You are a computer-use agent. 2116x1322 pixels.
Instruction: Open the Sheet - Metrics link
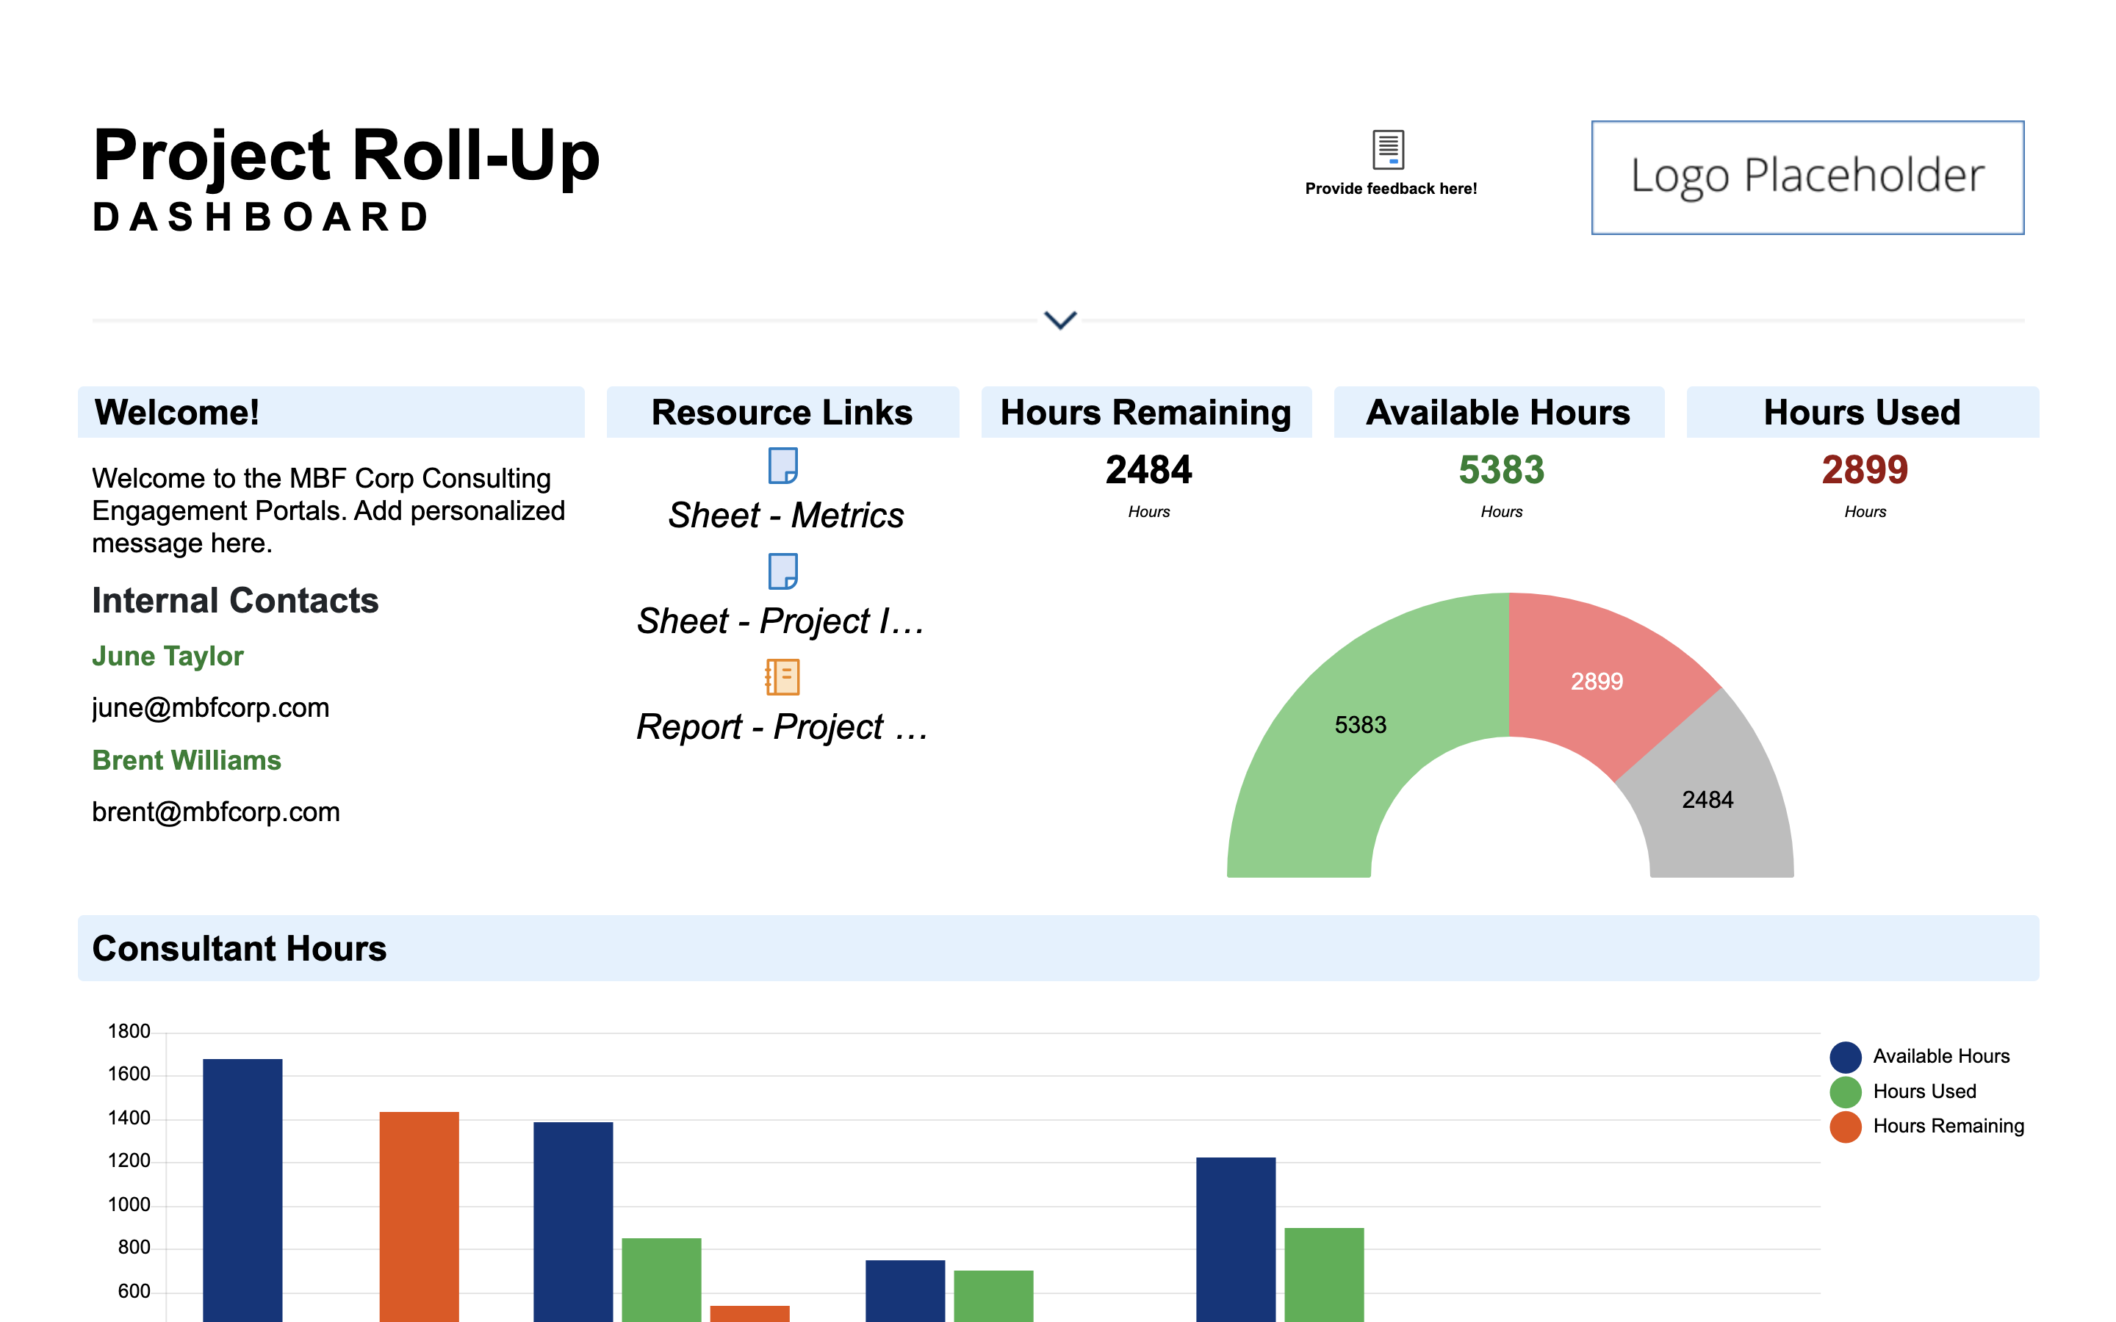[x=786, y=516]
